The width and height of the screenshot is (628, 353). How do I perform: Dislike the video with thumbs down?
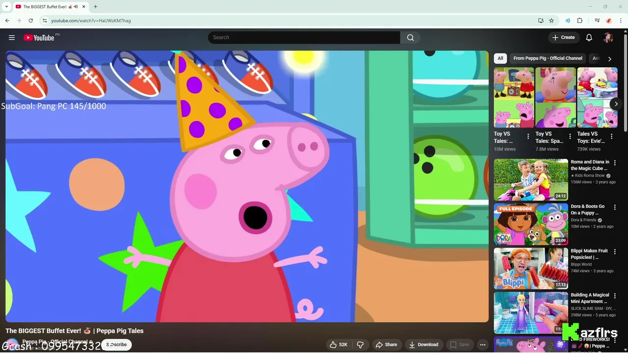click(x=360, y=345)
